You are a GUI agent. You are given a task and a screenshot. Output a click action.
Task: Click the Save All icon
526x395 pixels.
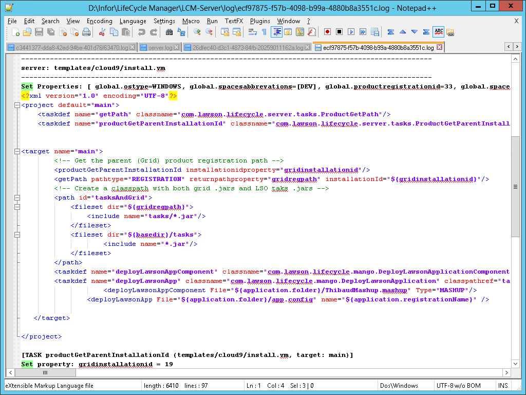click(x=51, y=32)
